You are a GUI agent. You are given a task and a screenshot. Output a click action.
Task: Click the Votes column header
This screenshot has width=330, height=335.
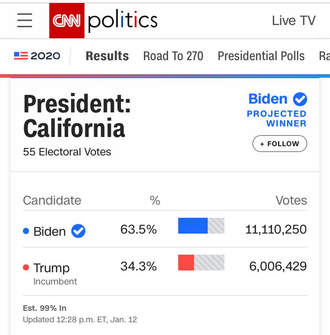[291, 201]
